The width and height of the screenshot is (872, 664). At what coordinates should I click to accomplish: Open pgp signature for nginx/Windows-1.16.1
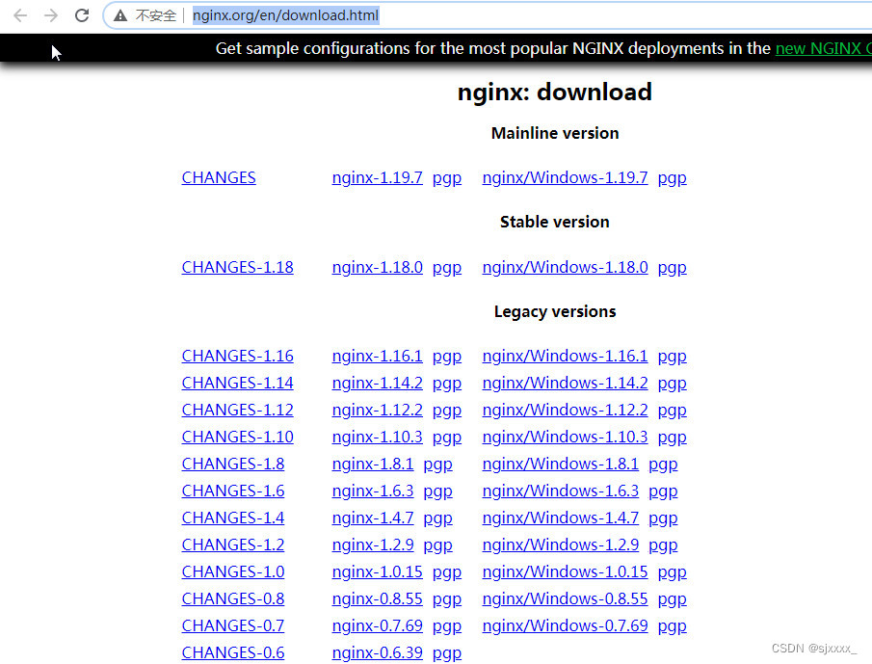coord(673,357)
